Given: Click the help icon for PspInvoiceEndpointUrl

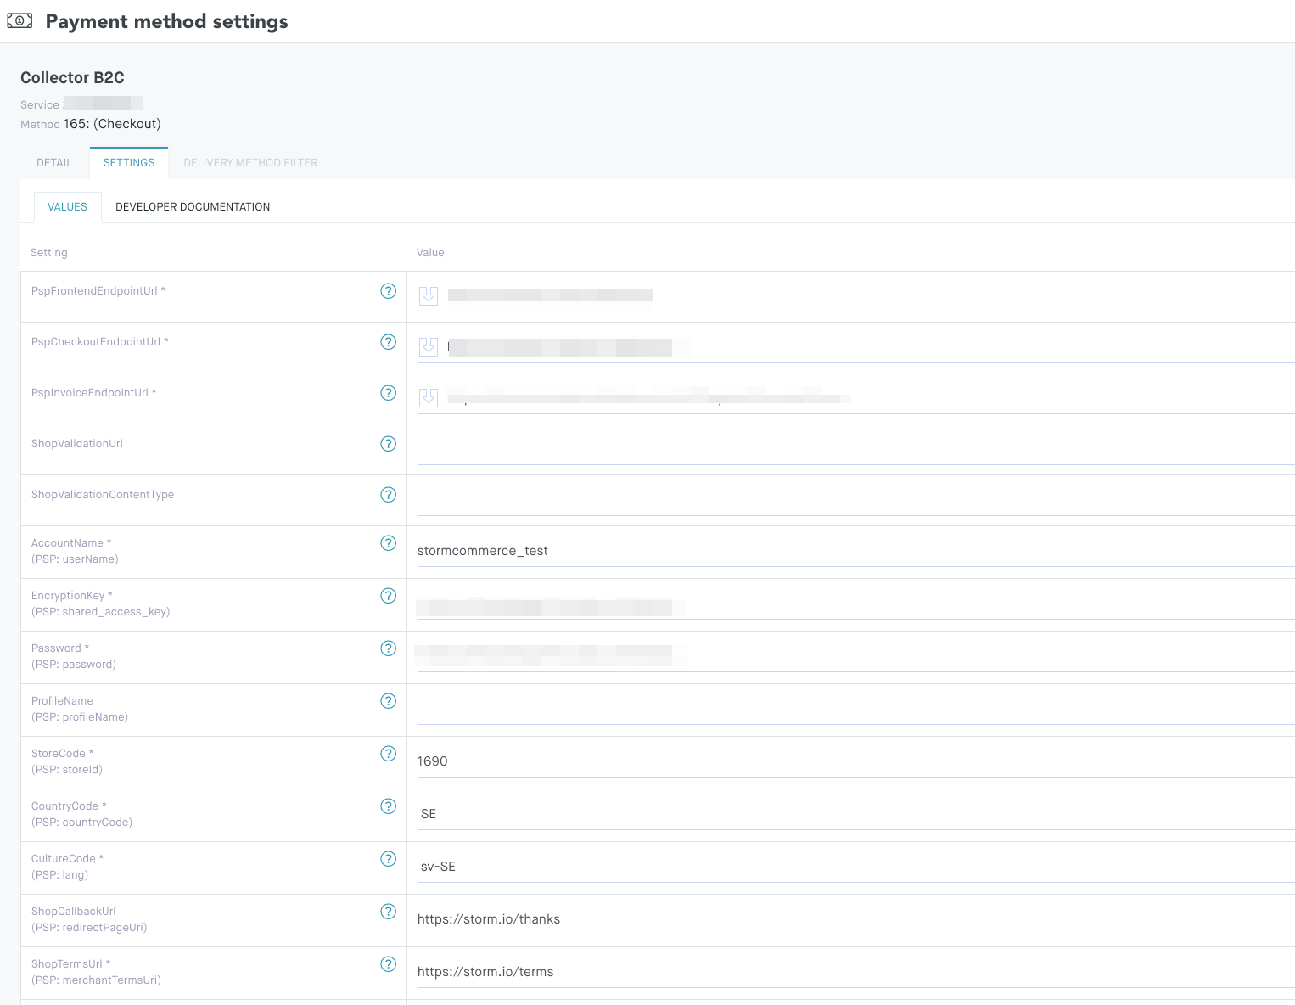Looking at the screenshot, I should tap(388, 393).
